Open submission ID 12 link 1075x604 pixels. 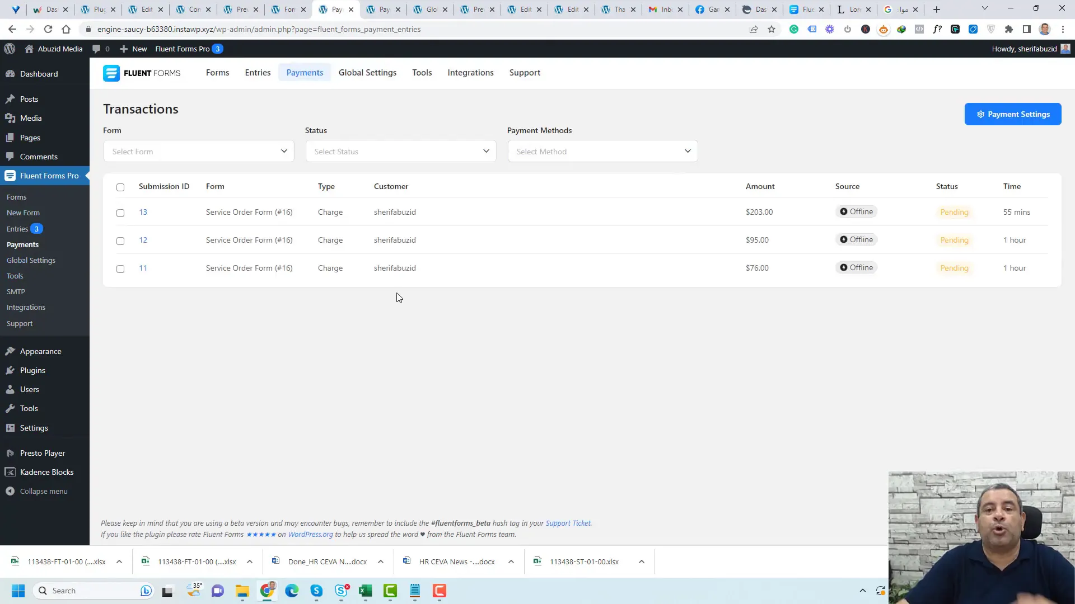pos(143,240)
